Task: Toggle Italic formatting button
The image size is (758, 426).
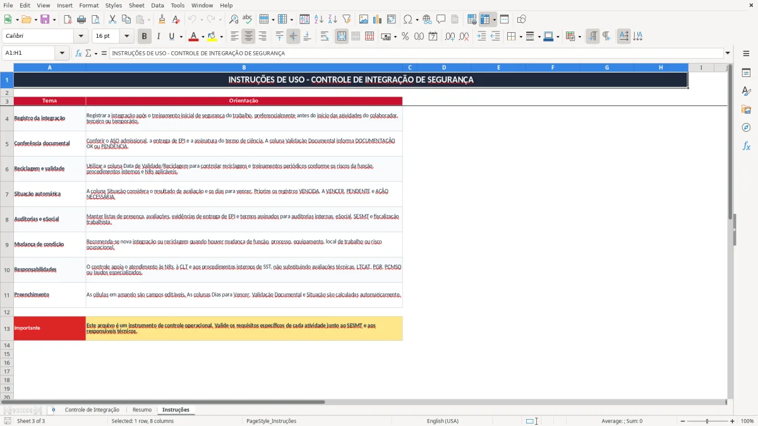Action: coord(159,37)
